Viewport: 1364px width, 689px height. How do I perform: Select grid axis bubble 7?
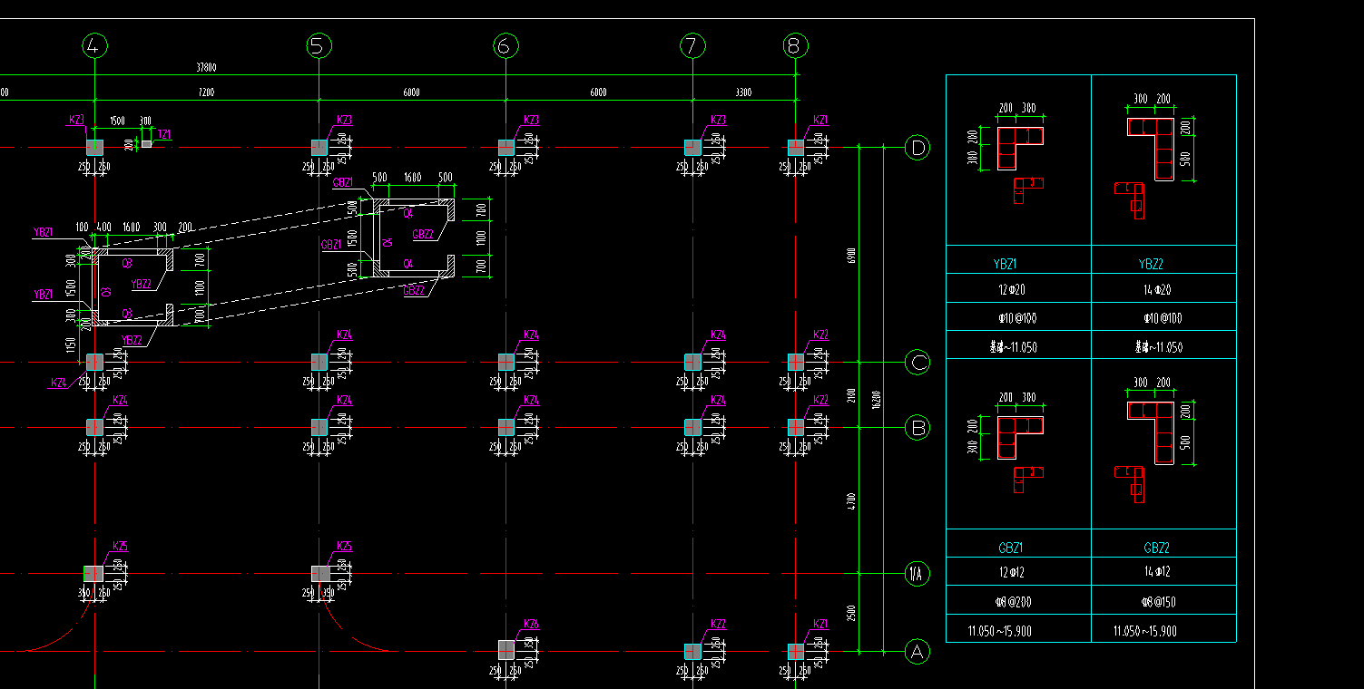[692, 45]
